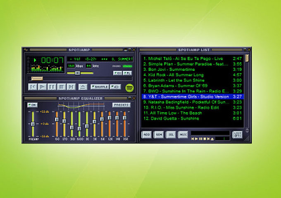Viewport: 281px width, 198px height.
Task: Click the Play button in main player
Action: (42, 87)
